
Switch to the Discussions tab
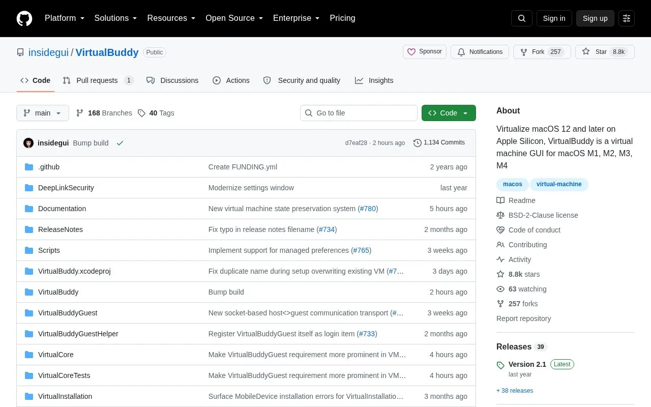pyautogui.click(x=172, y=80)
